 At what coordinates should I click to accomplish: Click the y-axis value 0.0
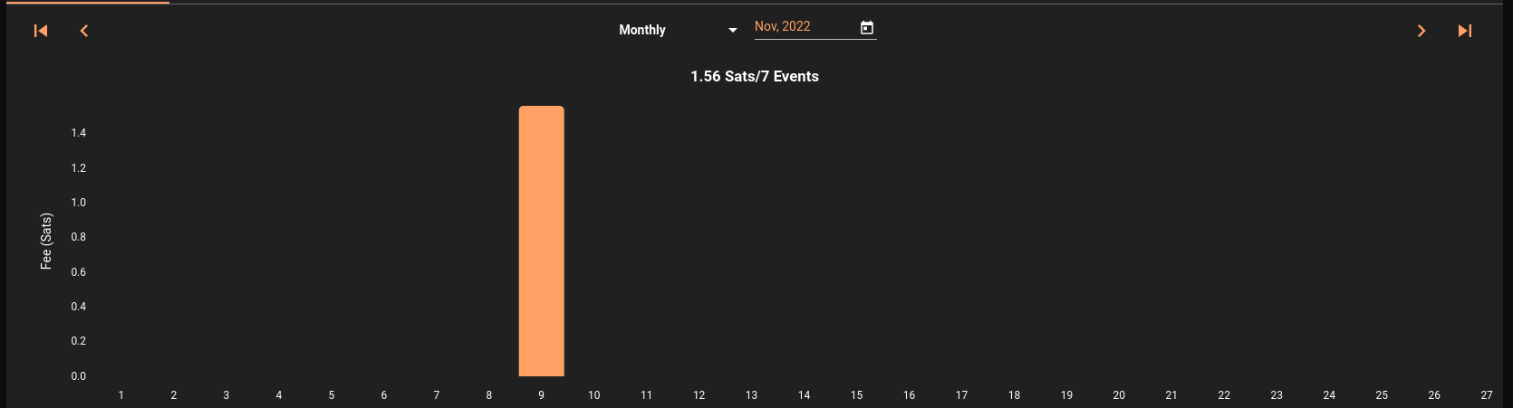click(79, 376)
